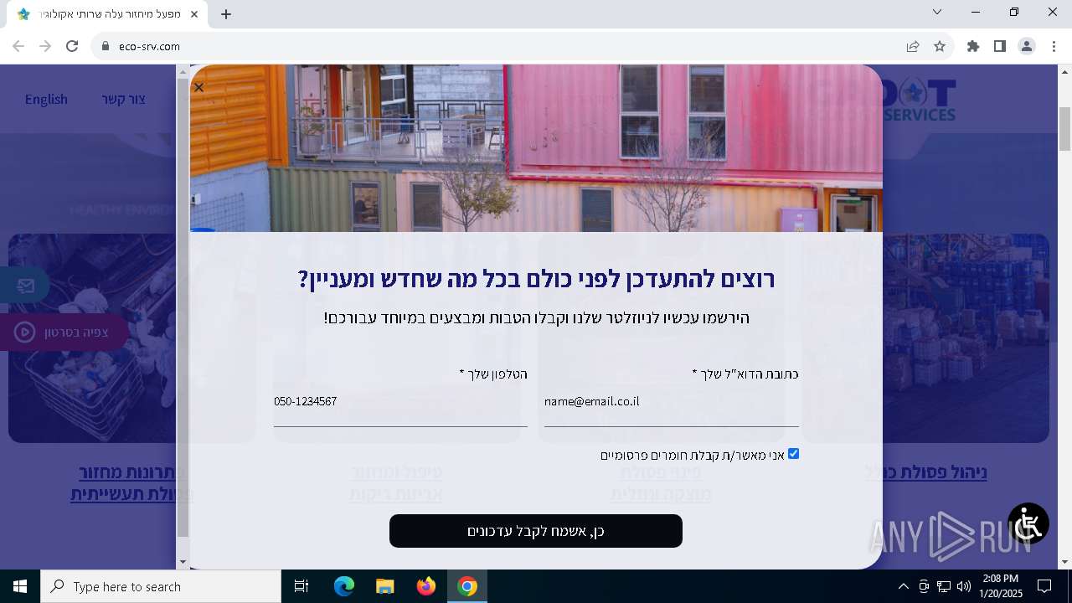Close the newsletter popup with X
This screenshot has width=1072, height=603.
198,87
